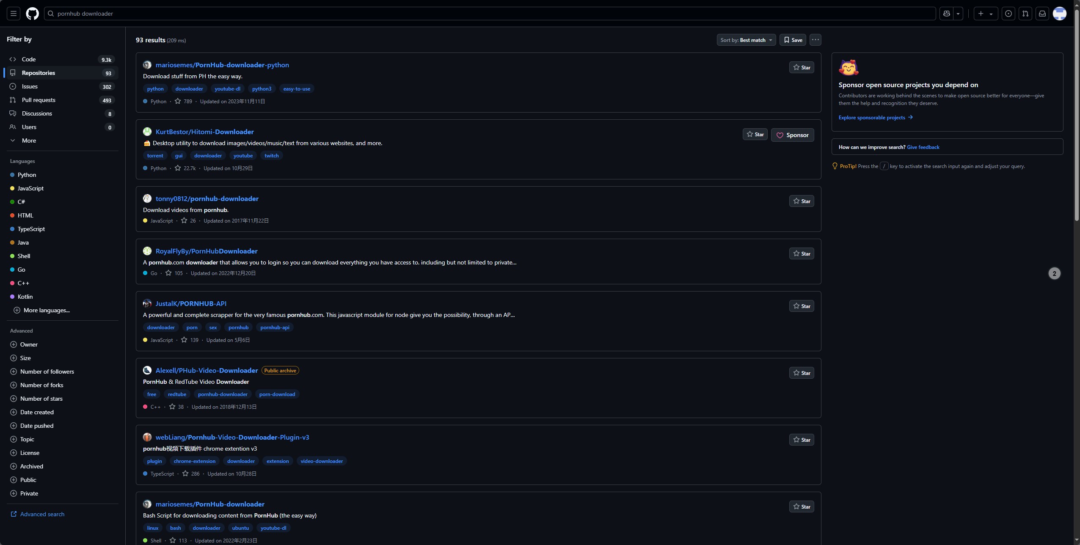Show Issues results in sidebar
Viewport: 1080px width, 545px height.
tap(63, 86)
